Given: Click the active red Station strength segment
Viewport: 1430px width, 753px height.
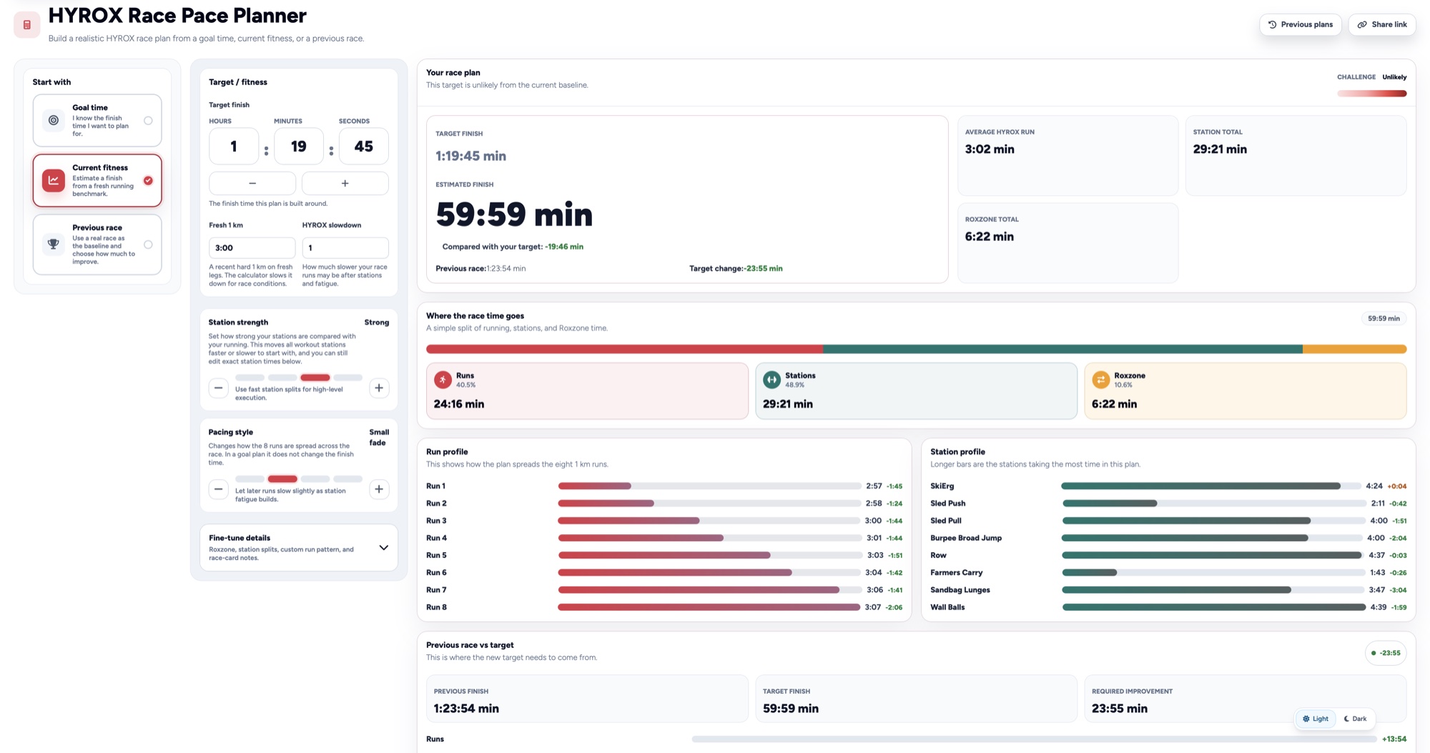Looking at the screenshot, I should point(315,377).
